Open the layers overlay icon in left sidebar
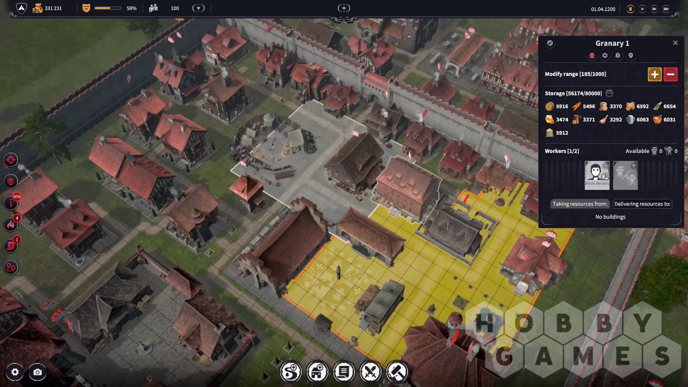Image resolution: width=688 pixels, height=387 pixels. [10, 182]
